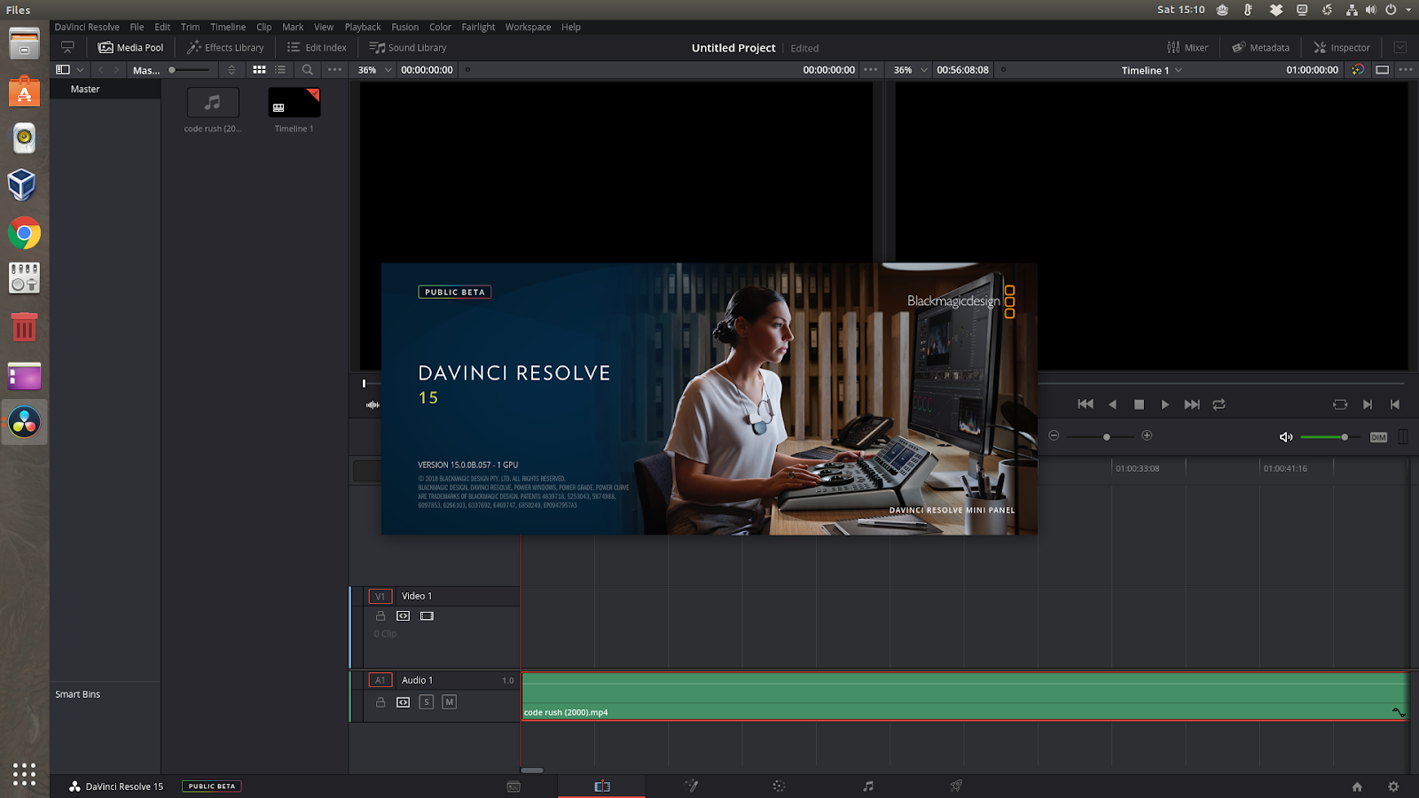Open the File menu
This screenshot has height=798, width=1419.
137,27
